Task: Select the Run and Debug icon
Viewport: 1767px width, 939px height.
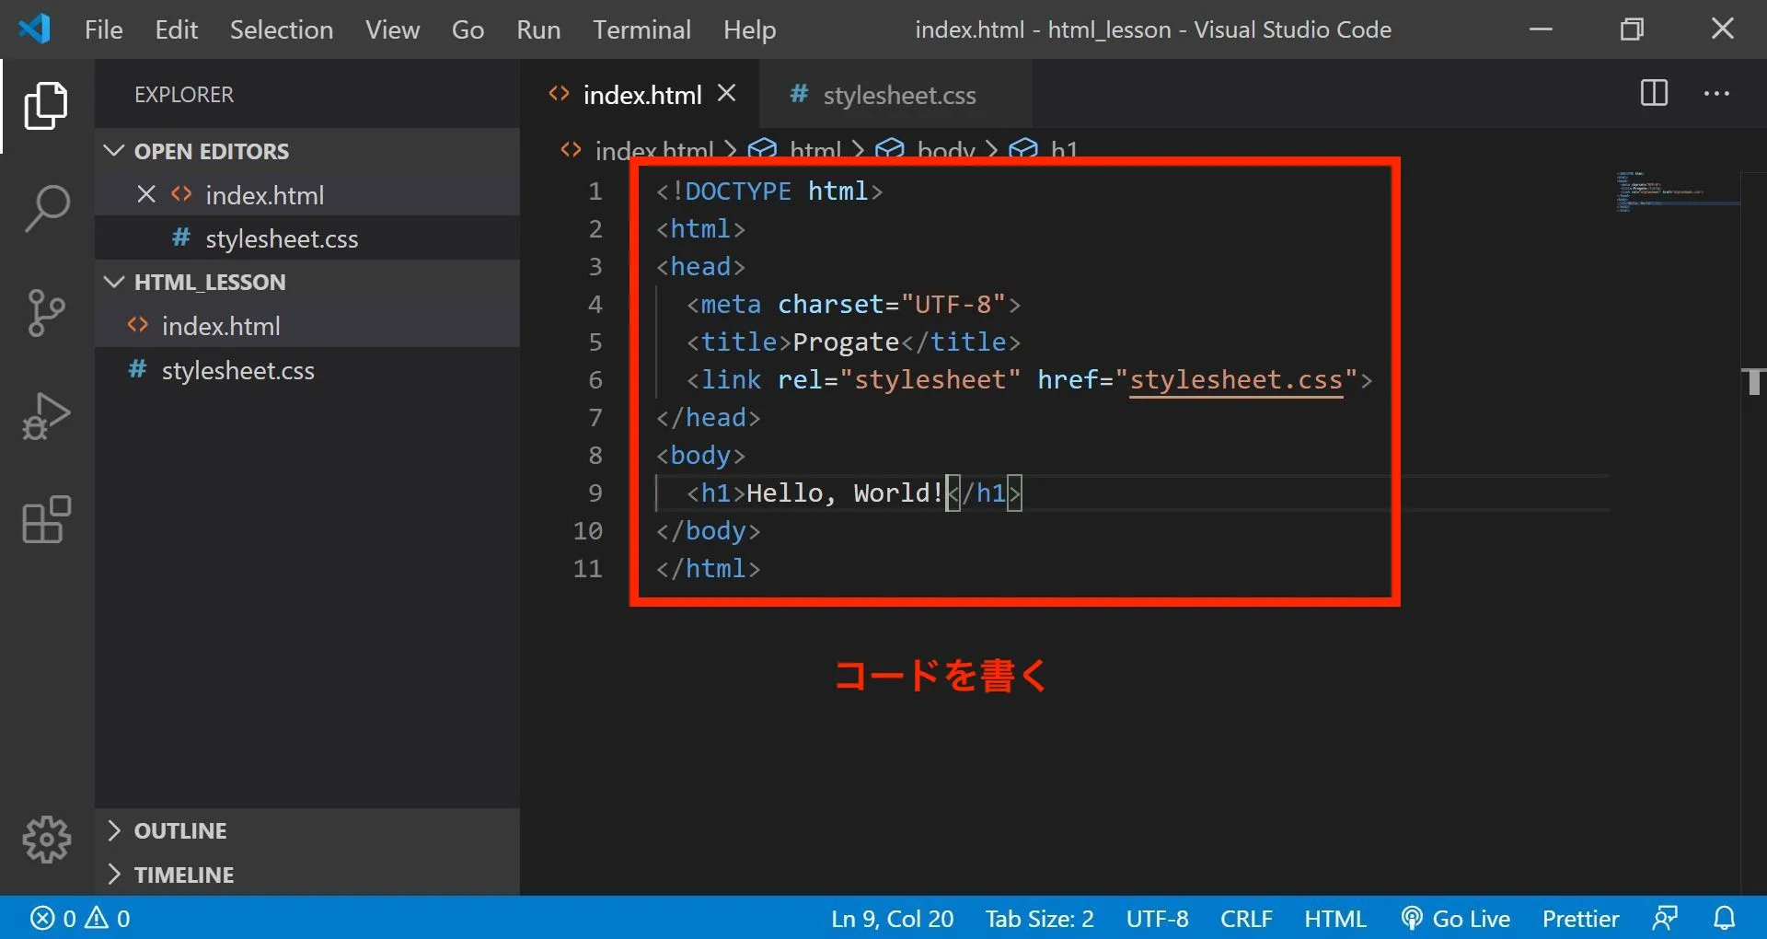Action: coord(46,416)
